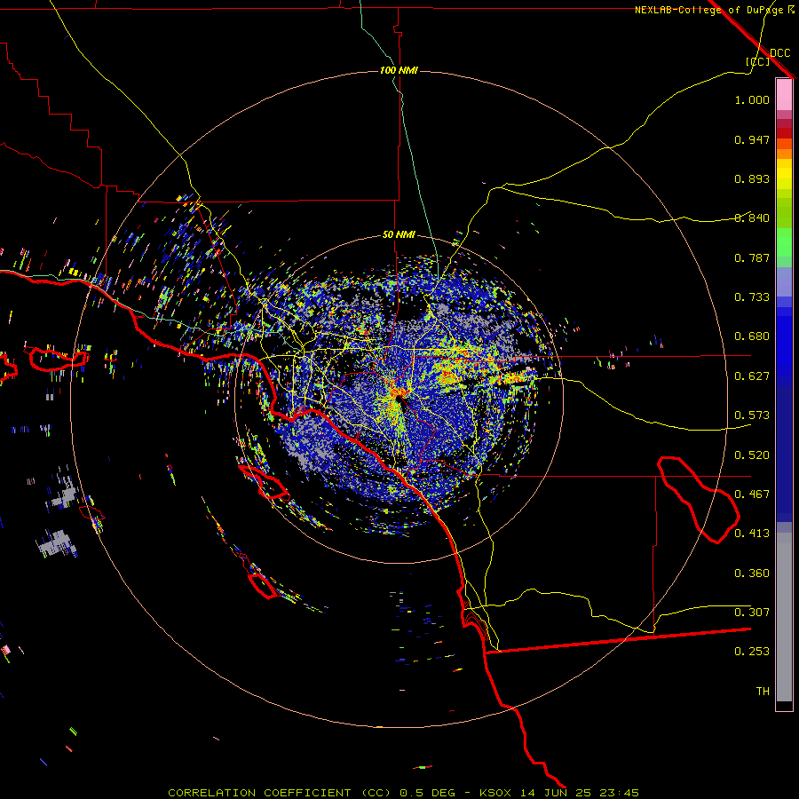Screen dimensions: 799x799
Task: Click the 0.627 scale value
Action: click(752, 376)
